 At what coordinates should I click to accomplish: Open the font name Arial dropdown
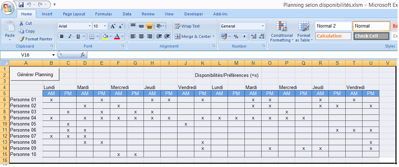[x=89, y=26]
